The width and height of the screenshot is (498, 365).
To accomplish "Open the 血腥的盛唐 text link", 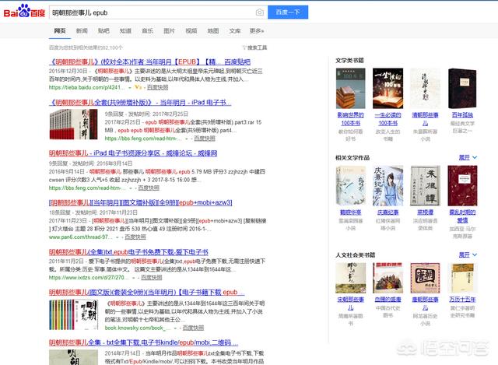I will [x=388, y=300].
